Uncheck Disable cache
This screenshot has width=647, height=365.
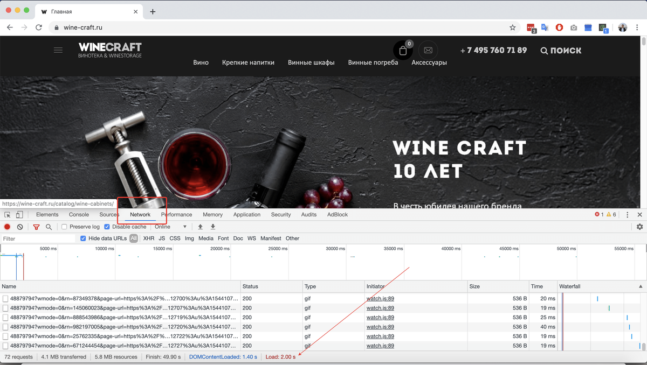click(x=107, y=227)
